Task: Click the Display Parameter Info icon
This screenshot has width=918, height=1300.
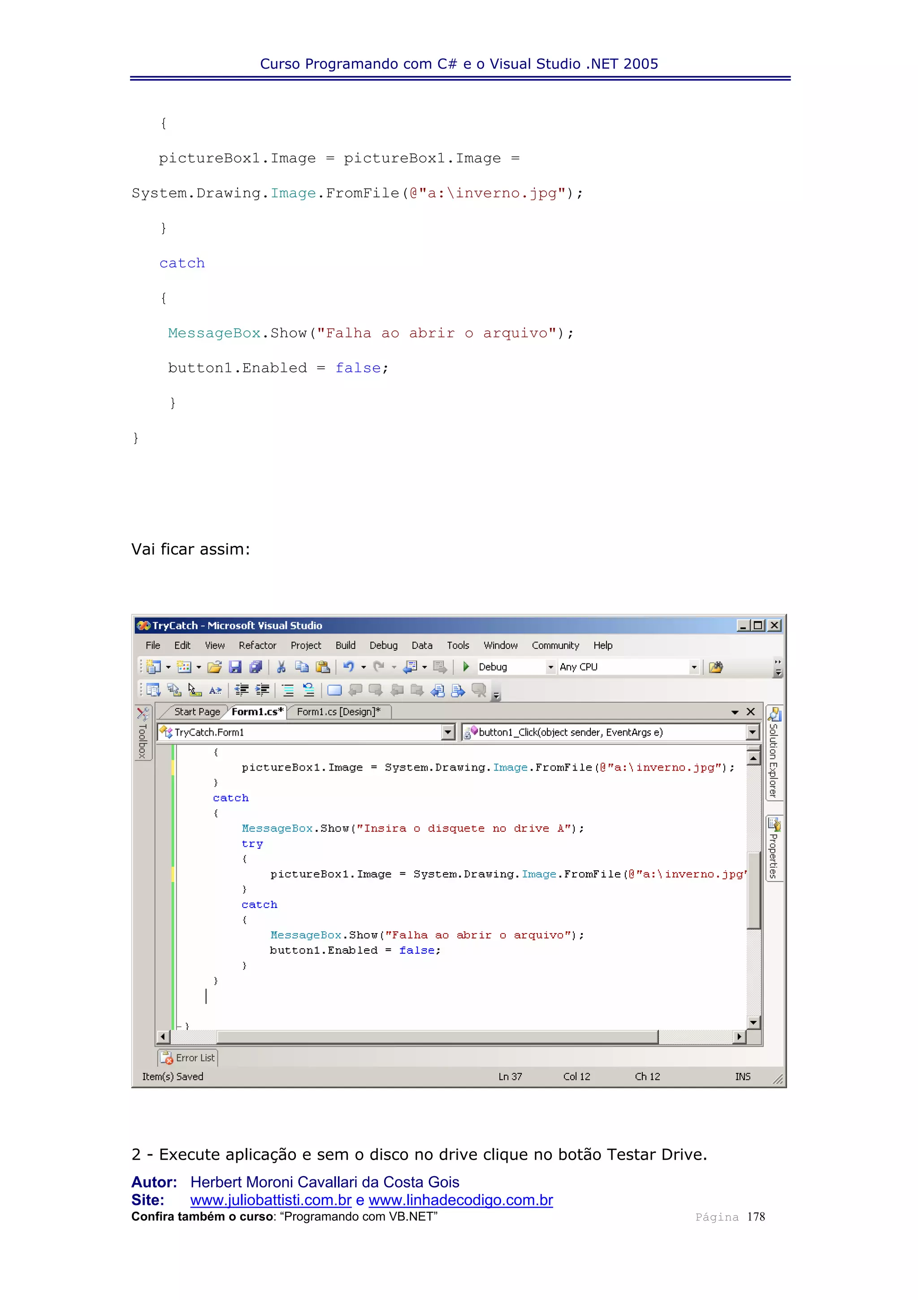Action: coord(174,690)
